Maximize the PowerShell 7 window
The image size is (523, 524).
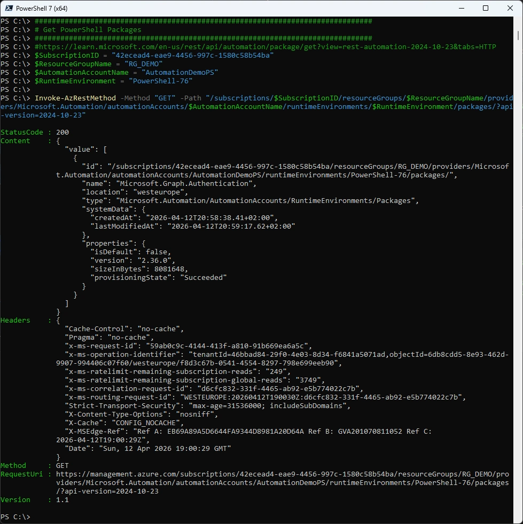(486, 9)
